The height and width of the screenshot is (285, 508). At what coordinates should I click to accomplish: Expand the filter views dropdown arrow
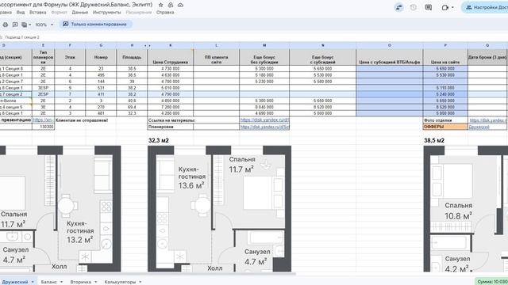click(30, 25)
